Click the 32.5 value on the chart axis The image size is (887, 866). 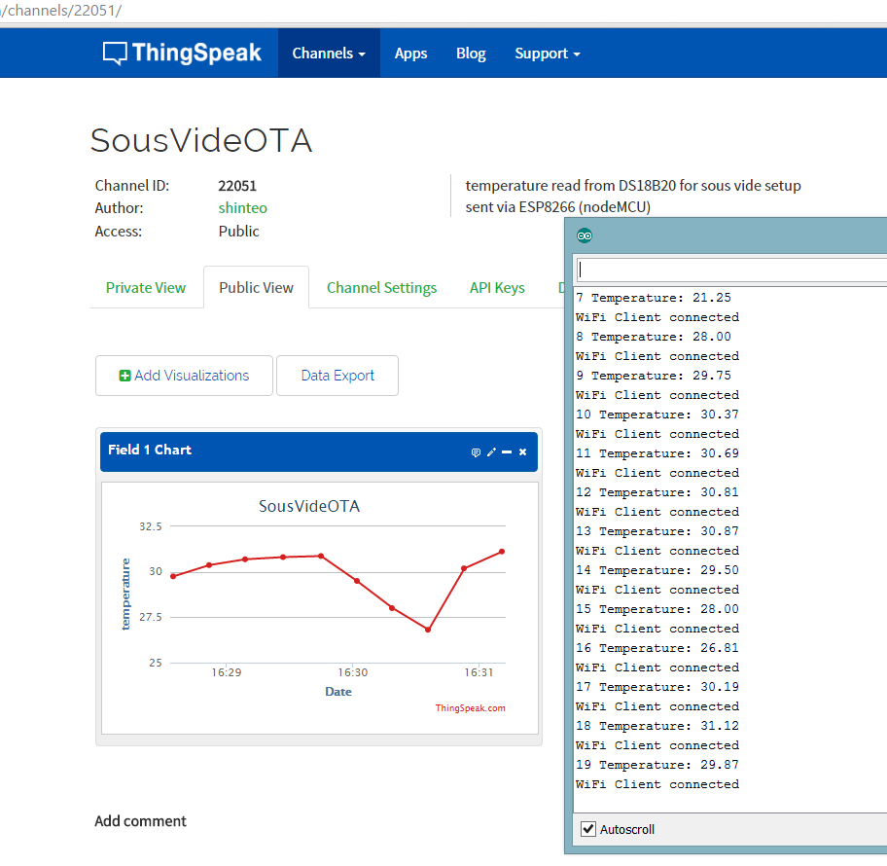pyautogui.click(x=151, y=526)
